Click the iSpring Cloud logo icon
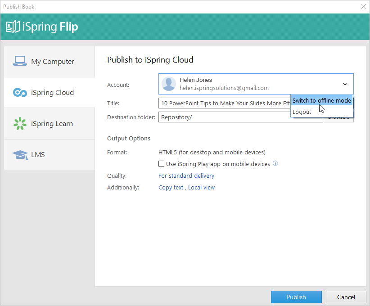The height and width of the screenshot is (306, 370). click(x=20, y=93)
